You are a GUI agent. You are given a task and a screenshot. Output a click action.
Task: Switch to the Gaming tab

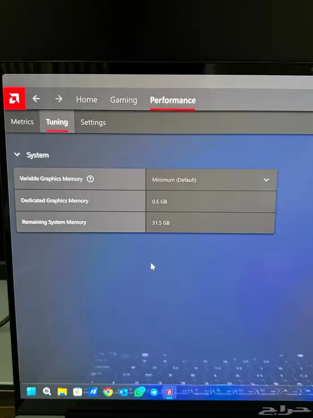tap(123, 100)
